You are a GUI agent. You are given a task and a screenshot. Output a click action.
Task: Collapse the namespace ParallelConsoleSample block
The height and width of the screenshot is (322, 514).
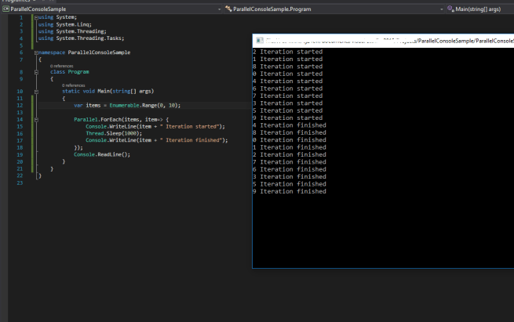(36, 52)
